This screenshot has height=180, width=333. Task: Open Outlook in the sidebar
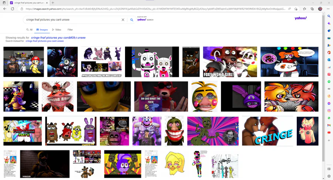click(x=329, y=60)
